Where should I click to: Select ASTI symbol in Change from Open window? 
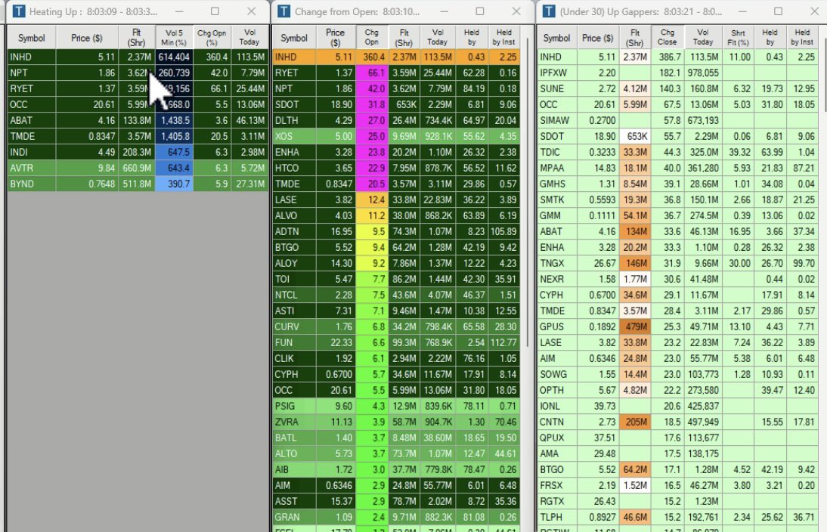pyautogui.click(x=284, y=311)
